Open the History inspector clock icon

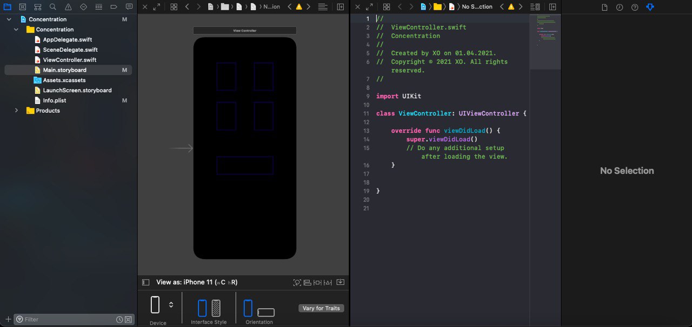(620, 7)
